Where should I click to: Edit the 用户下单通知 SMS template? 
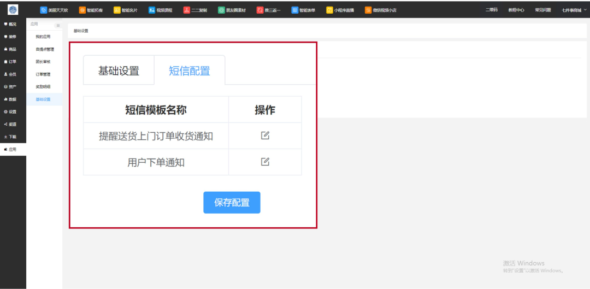tap(265, 162)
